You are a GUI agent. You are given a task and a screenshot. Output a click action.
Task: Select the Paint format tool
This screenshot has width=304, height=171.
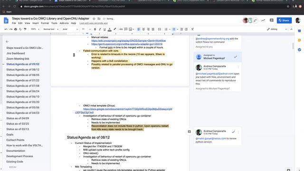[x=25, y=29]
